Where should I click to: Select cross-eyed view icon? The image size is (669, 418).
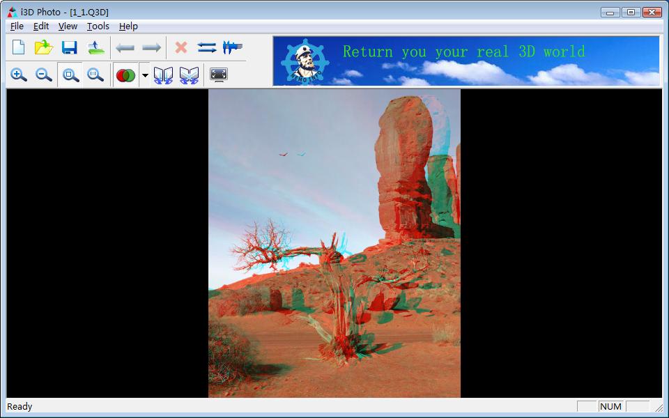[189, 75]
